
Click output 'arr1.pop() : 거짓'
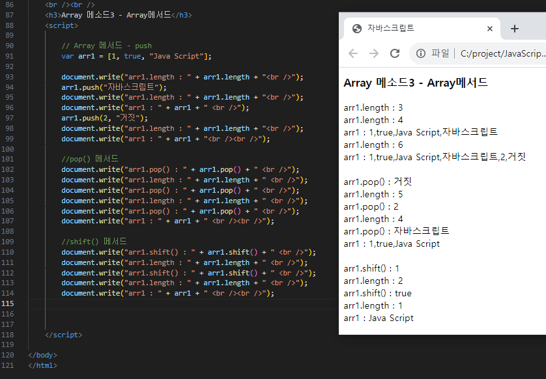pyautogui.click(x=378, y=182)
